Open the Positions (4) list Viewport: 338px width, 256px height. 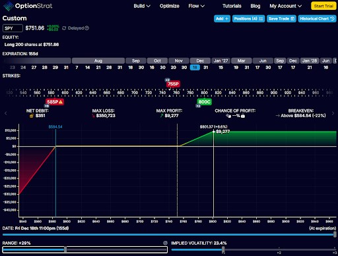[248, 18]
